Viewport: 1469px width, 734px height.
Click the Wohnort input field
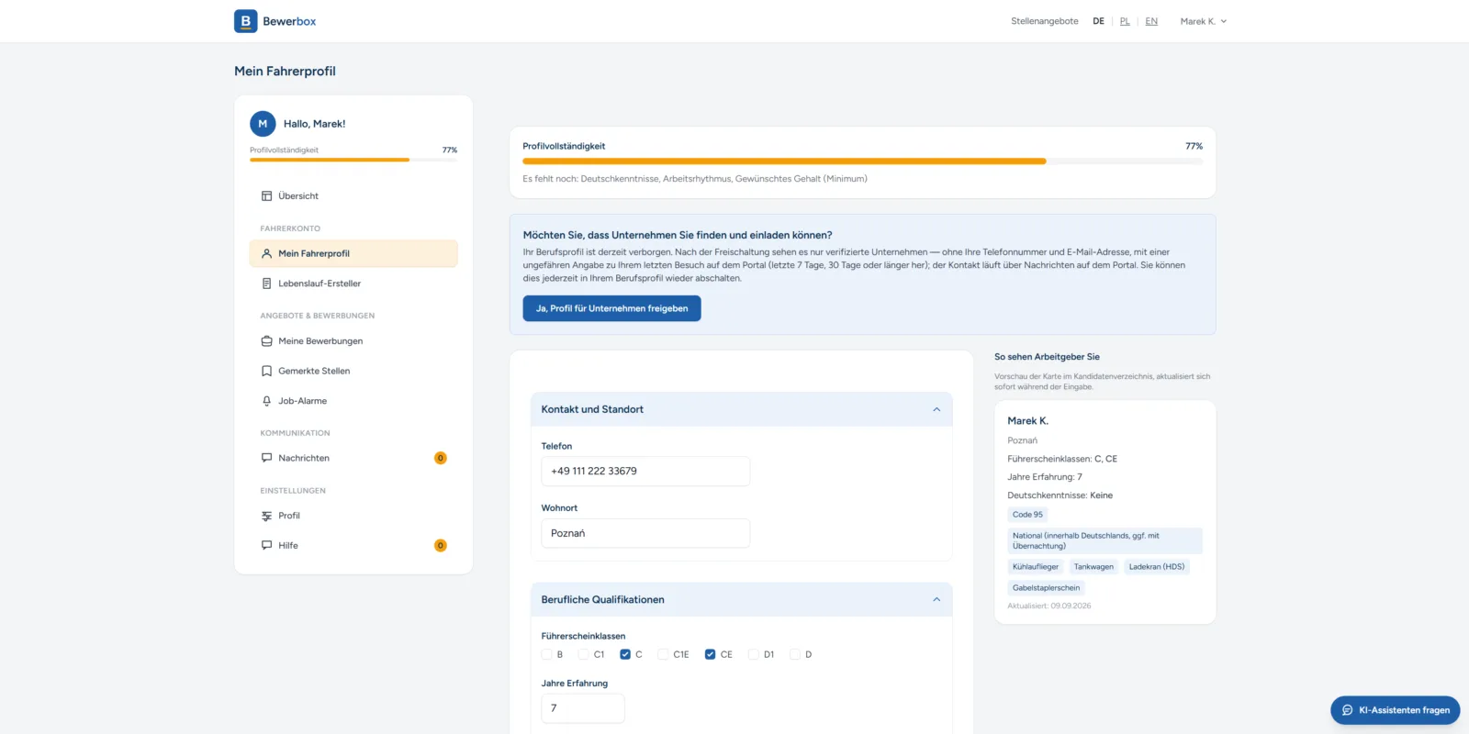click(645, 533)
